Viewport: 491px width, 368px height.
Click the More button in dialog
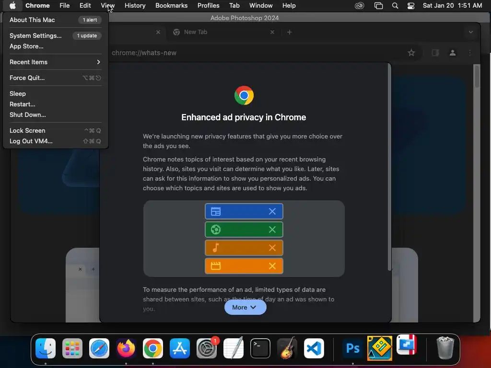coord(245,307)
